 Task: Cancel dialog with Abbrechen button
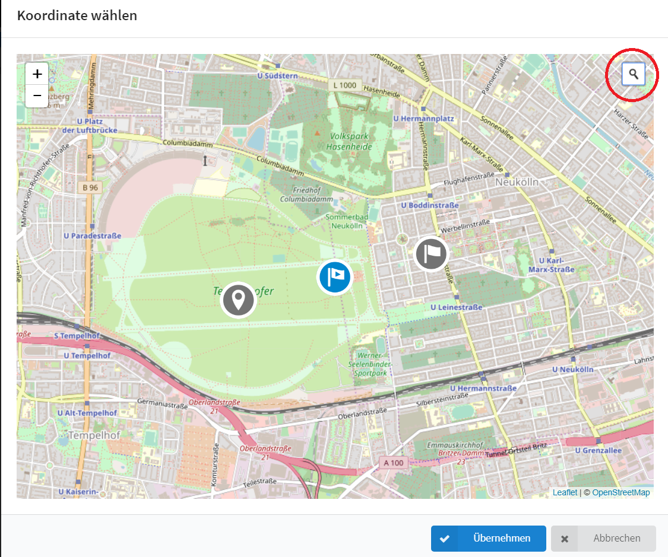click(603, 538)
